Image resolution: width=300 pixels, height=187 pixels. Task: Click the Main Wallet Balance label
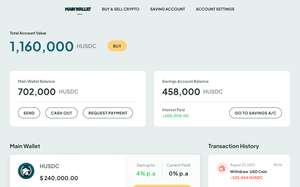[37, 81]
